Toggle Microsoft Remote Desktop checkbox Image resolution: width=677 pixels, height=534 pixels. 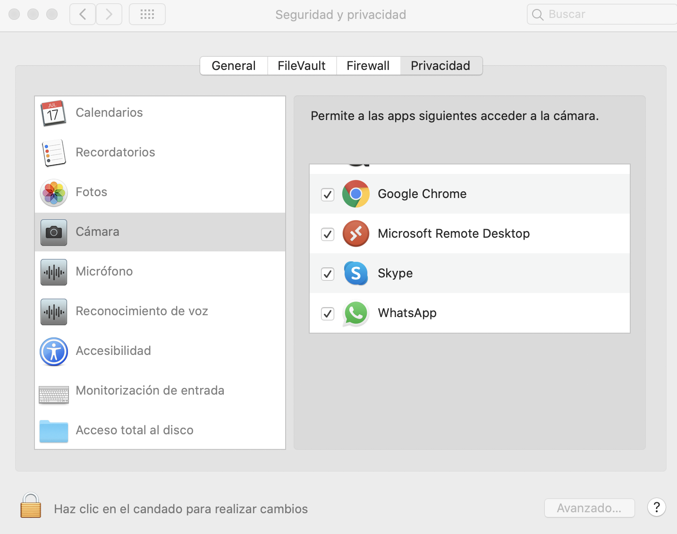328,234
